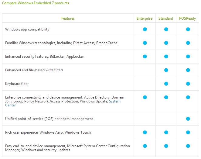Click Enterprise dot for Enhanced security features
This screenshot has height=159, width=201.
click(145, 57)
